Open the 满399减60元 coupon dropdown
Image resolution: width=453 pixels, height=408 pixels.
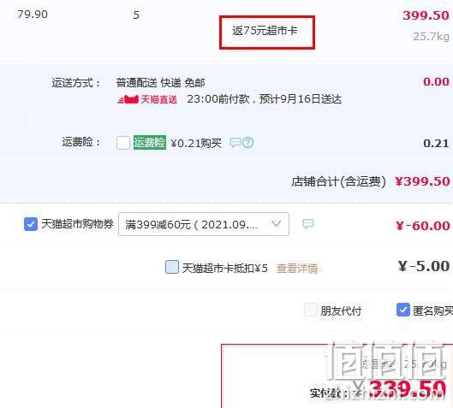click(x=204, y=224)
